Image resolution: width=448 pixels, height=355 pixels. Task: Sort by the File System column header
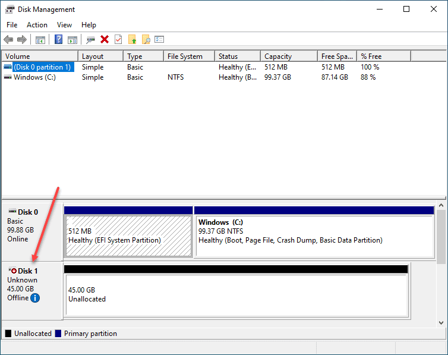tap(190, 56)
